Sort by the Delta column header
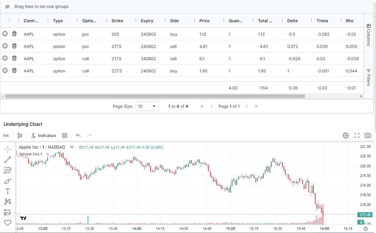The width and height of the screenshot is (376, 233). [292, 21]
